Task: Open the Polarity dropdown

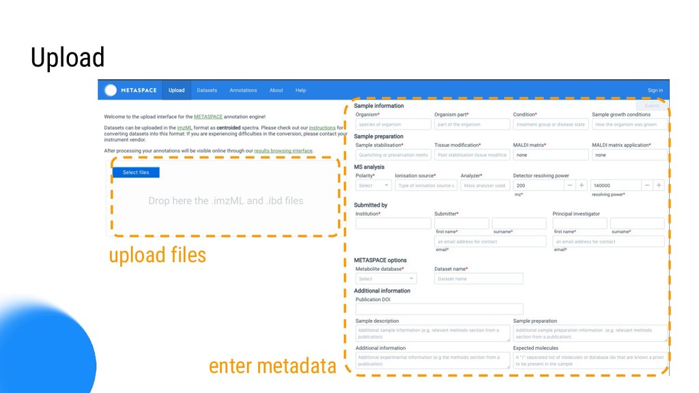Action: click(x=373, y=186)
